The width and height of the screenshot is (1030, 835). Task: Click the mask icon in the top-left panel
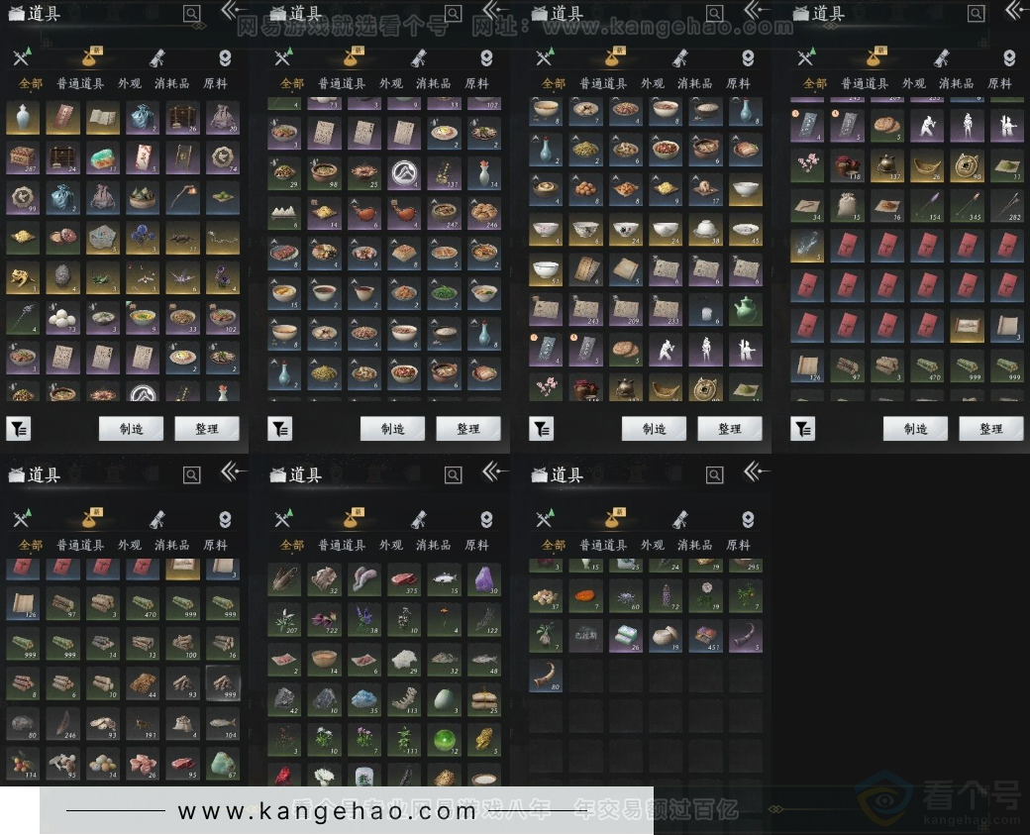pyautogui.click(x=226, y=58)
